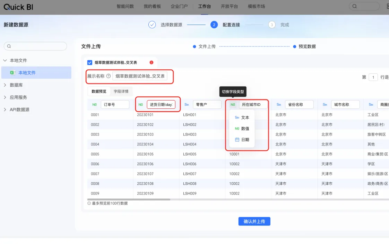Open 我的看板 in top navigation
Viewport: 389px width, 245px height.
pyautogui.click(x=152, y=7)
